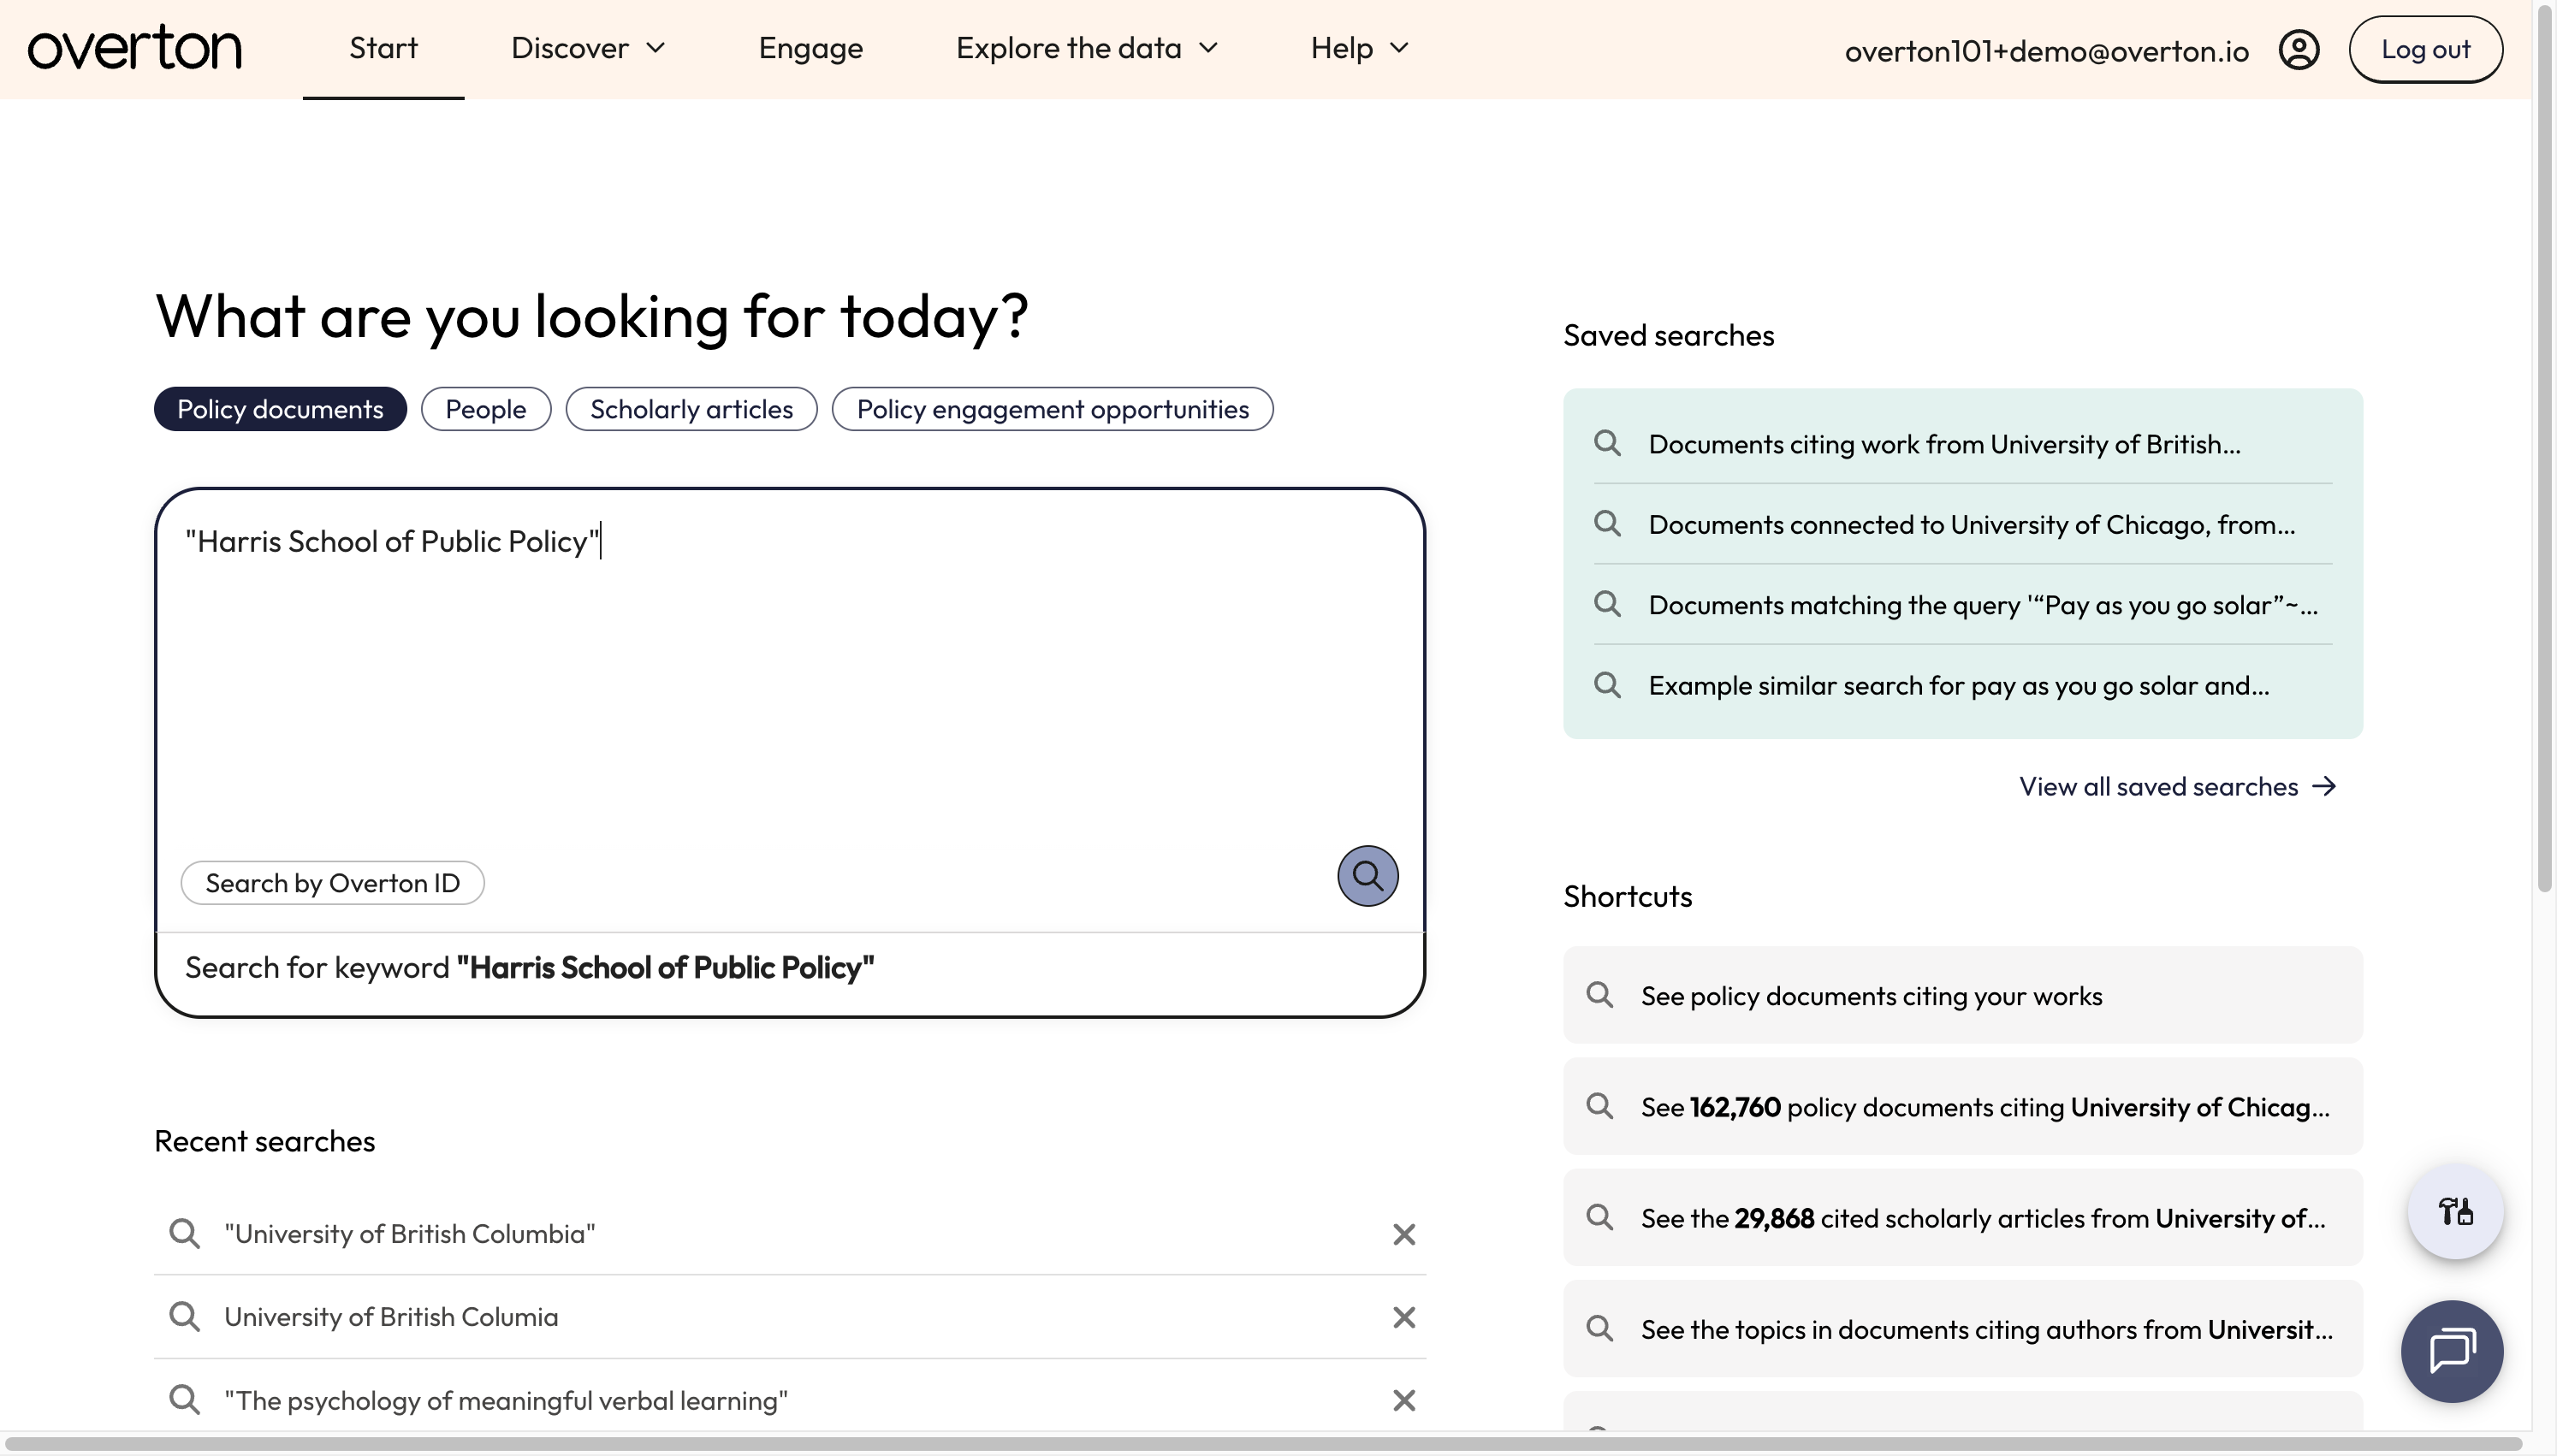The image size is (2557, 1456).
Task: Click search icon beside "University of British Columbia"
Action: tap(184, 1233)
